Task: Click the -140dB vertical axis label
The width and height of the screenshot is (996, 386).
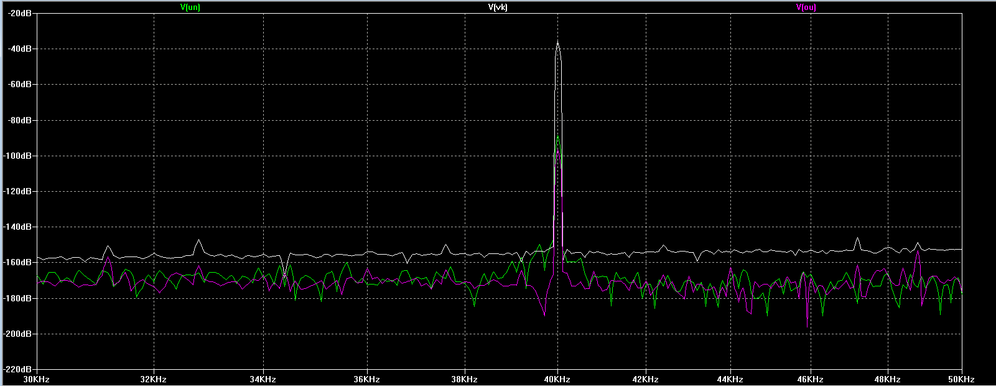Action: (x=19, y=227)
